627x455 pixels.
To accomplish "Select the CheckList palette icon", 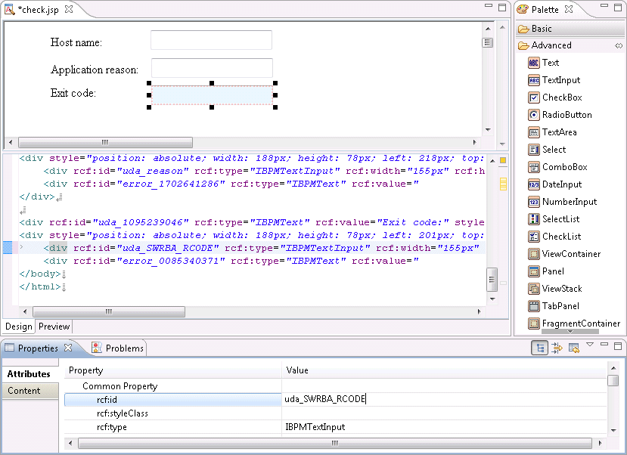I will pyautogui.click(x=533, y=237).
